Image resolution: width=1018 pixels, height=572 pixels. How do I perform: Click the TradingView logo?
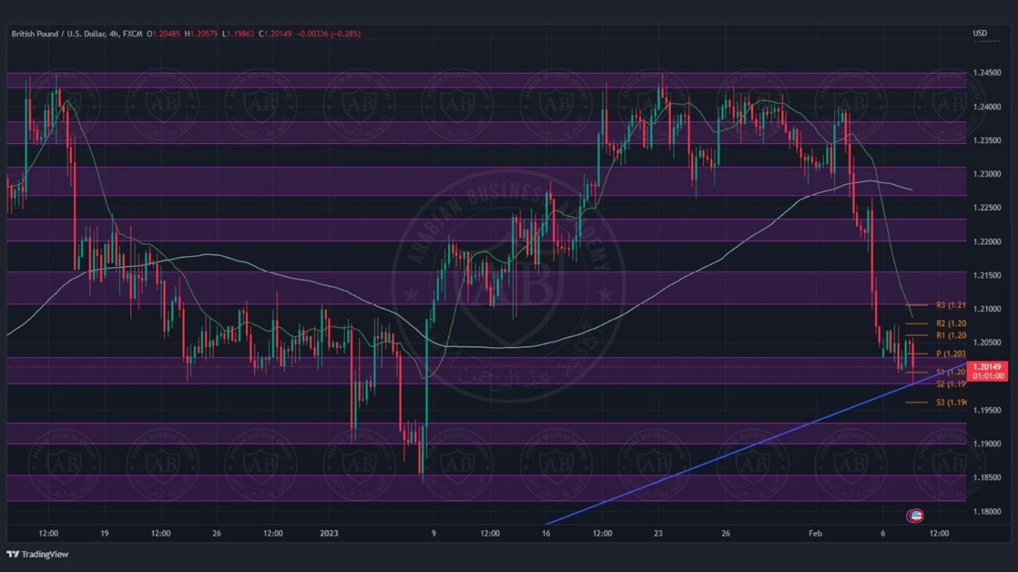pos(12,554)
